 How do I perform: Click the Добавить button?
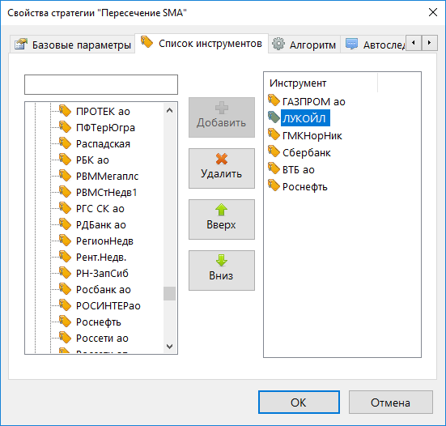222,117
